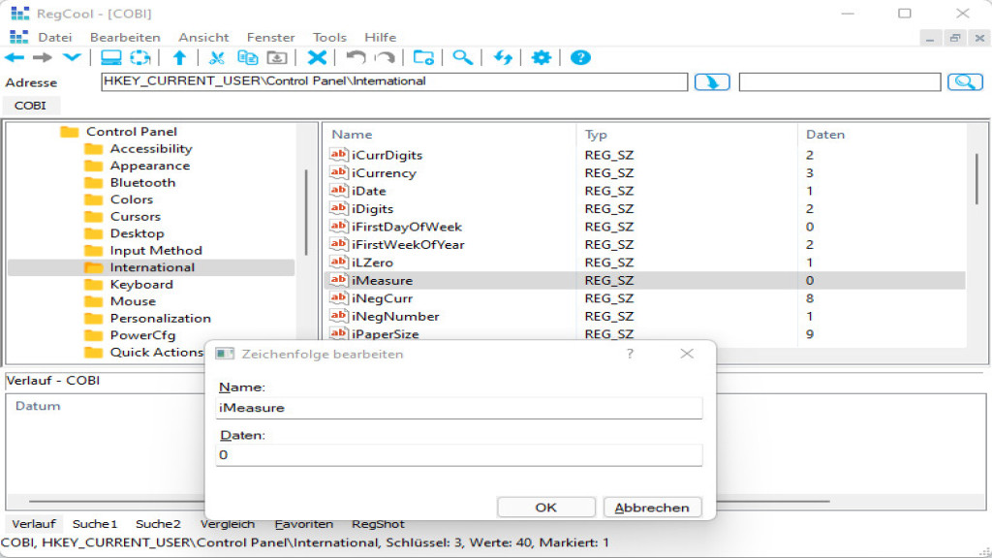
Task: Click the new key folder icon
Action: click(x=423, y=58)
